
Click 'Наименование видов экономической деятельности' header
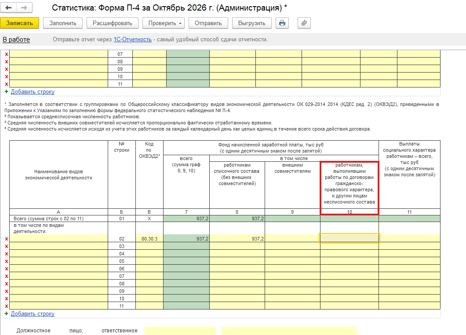pyautogui.click(x=58, y=175)
